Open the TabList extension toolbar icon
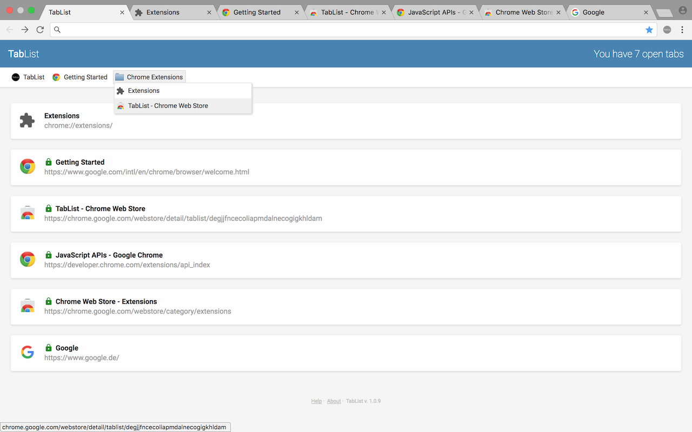The image size is (692, 432). pyautogui.click(x=667, y=30)
